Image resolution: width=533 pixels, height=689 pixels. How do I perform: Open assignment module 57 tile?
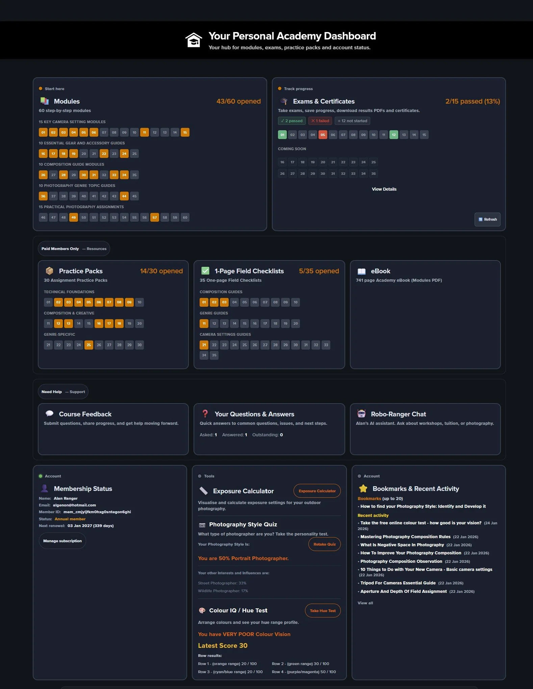155,218
